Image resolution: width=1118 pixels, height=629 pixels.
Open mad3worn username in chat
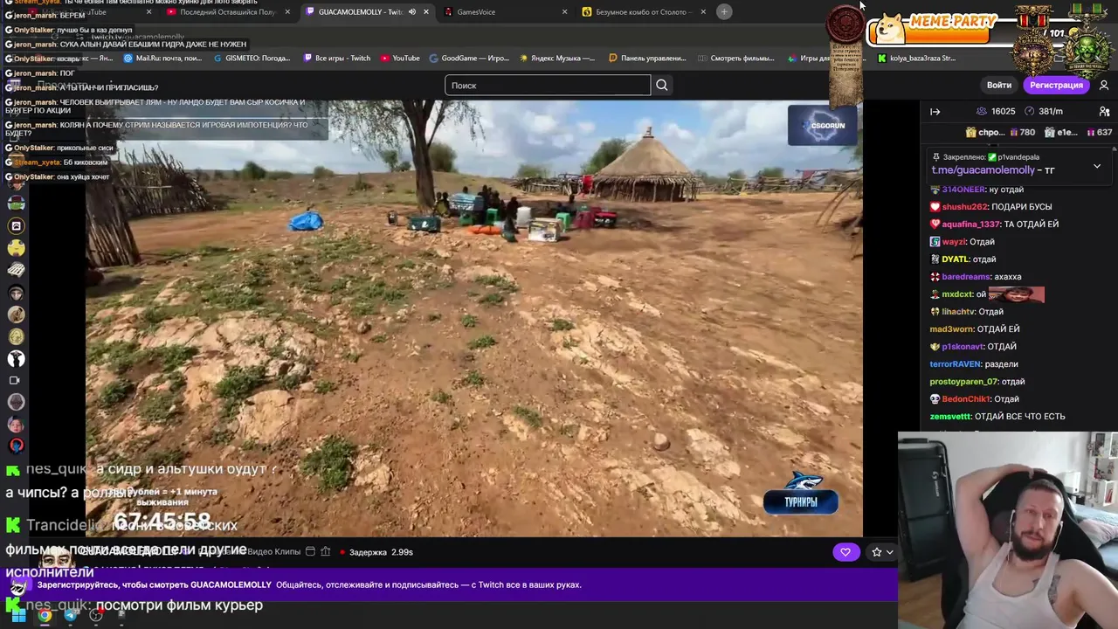point(951,329)
